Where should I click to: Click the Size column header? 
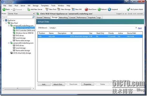click(x=91, y=33)
